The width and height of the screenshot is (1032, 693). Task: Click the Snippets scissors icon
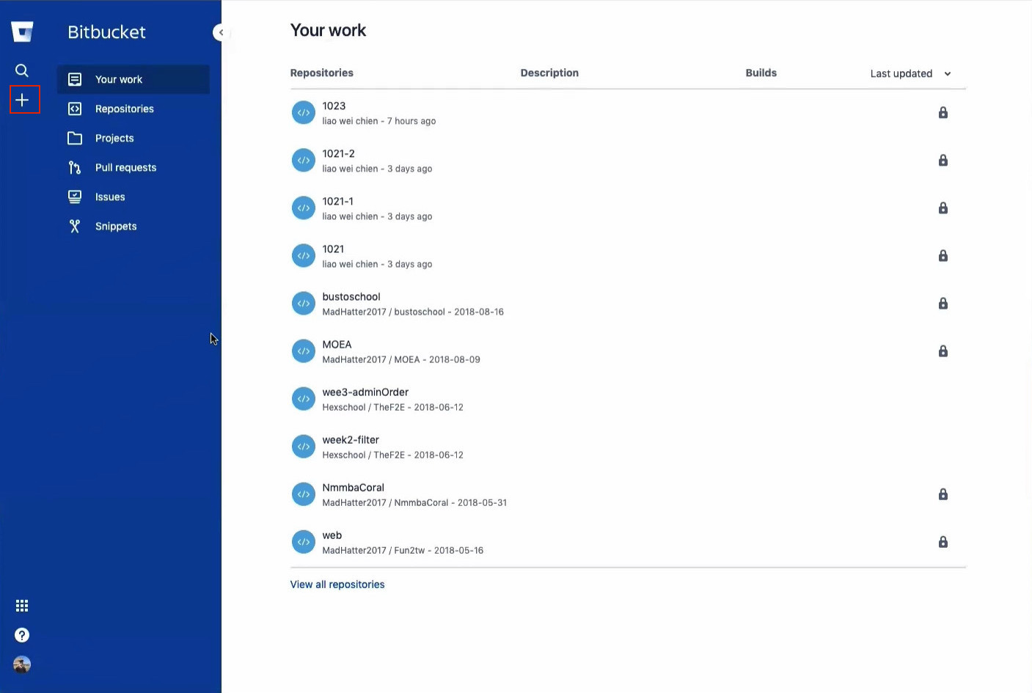click(75, 226)
